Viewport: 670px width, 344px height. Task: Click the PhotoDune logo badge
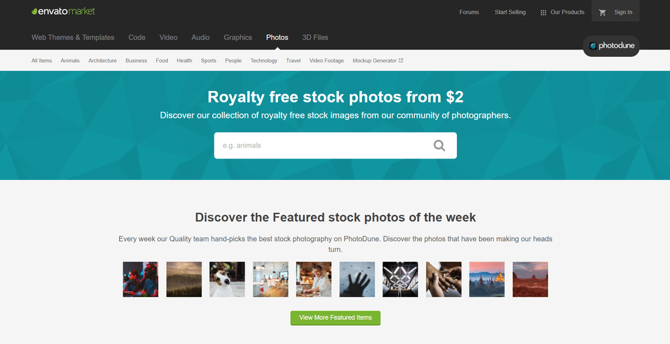(612, 46)
